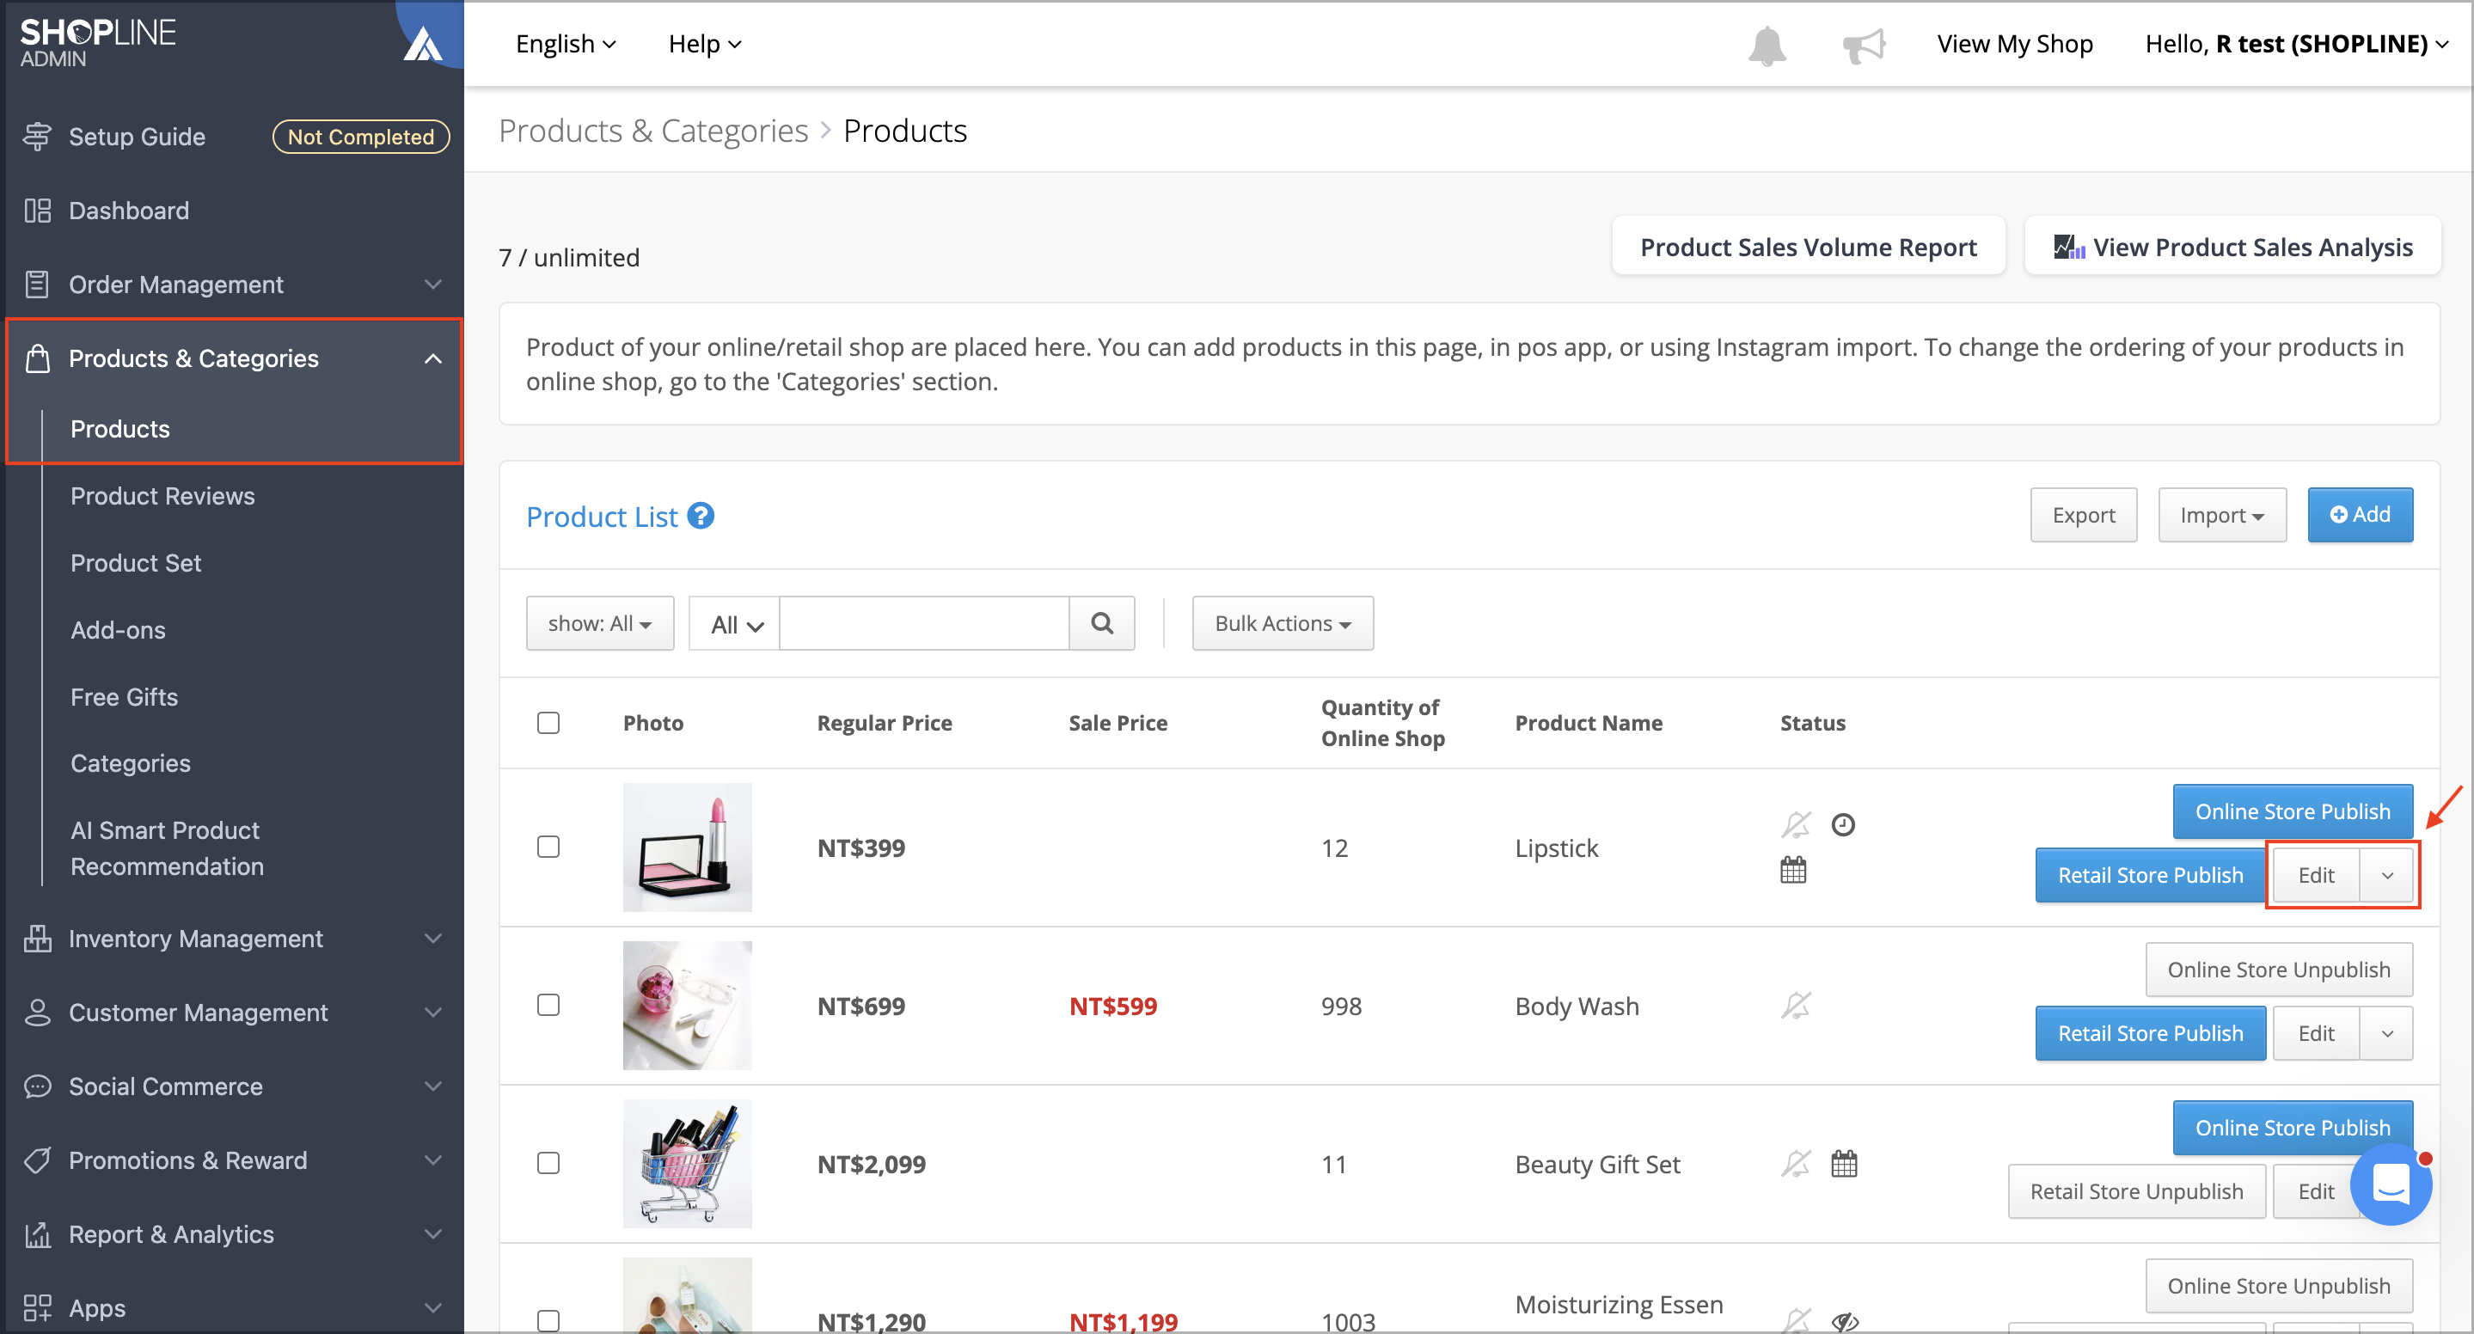
Task: Click the Products & Categories bag icon
Action: point(38,358)
